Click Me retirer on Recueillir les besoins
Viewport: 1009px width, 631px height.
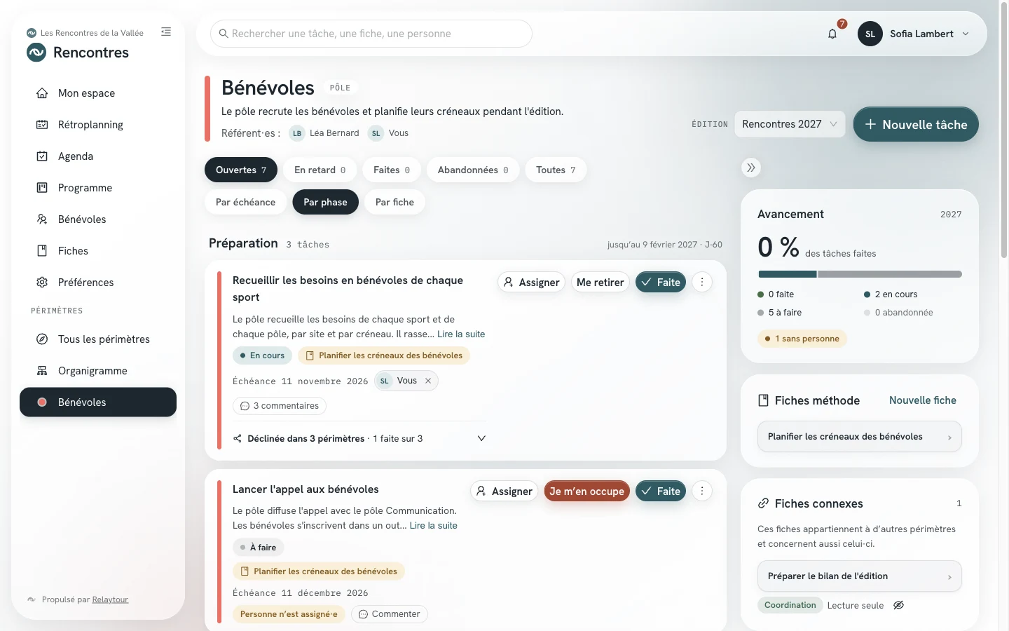[600, 282]
